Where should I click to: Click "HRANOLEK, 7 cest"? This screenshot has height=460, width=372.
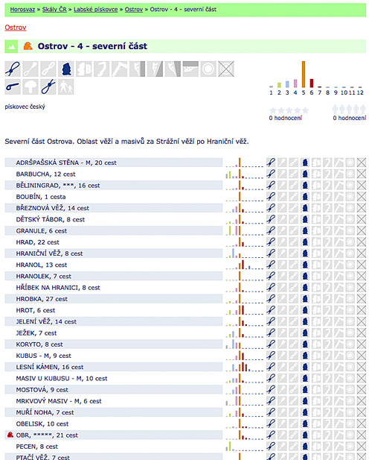(x=44, y=277)
